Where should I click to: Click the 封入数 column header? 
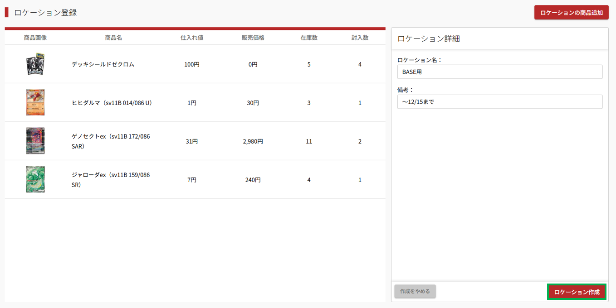(360, 38)
